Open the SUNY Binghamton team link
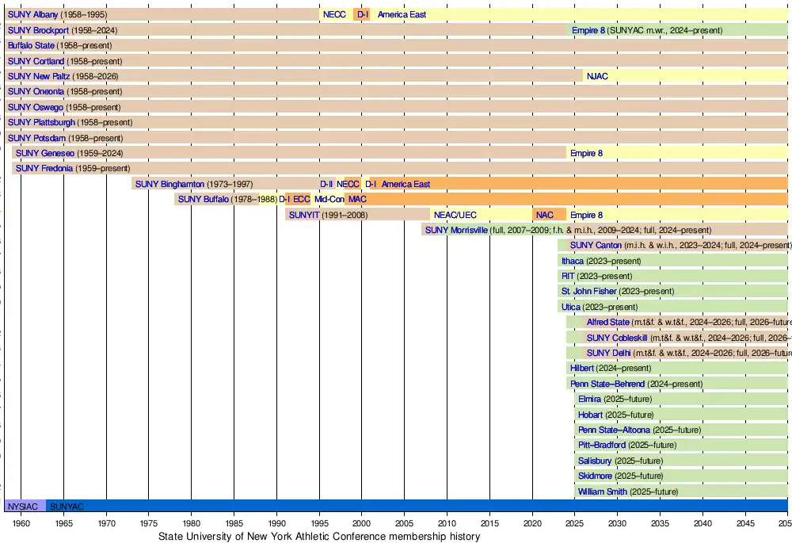Viewport: 792px width, 543px height. point(169,185)
